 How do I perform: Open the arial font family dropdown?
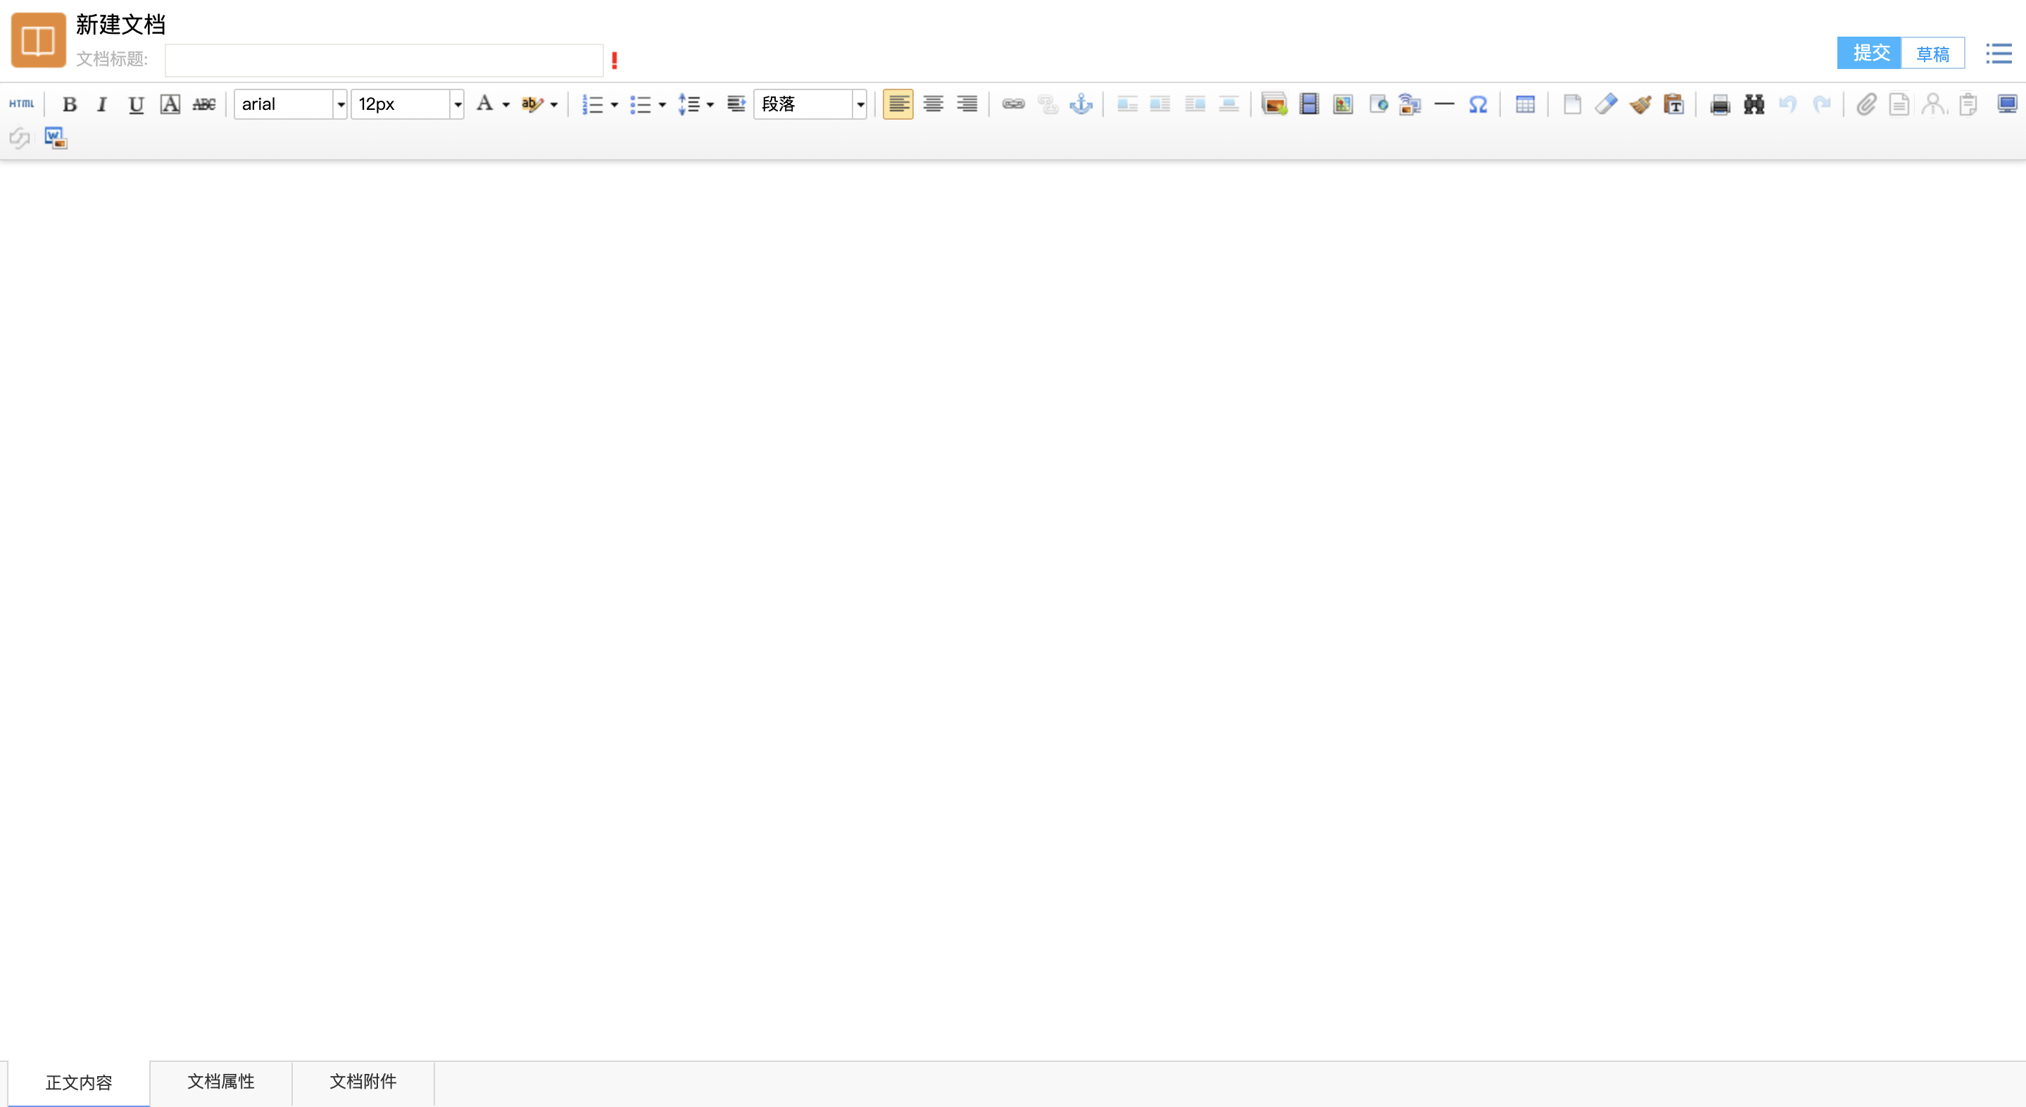pos(340,104)
